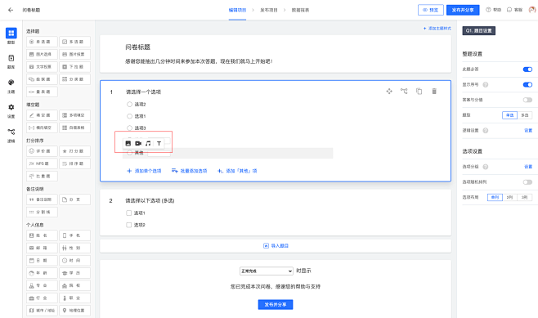Add 时间 time field
This screenshot has height=318, width=538.
click(x=74, y=261)
